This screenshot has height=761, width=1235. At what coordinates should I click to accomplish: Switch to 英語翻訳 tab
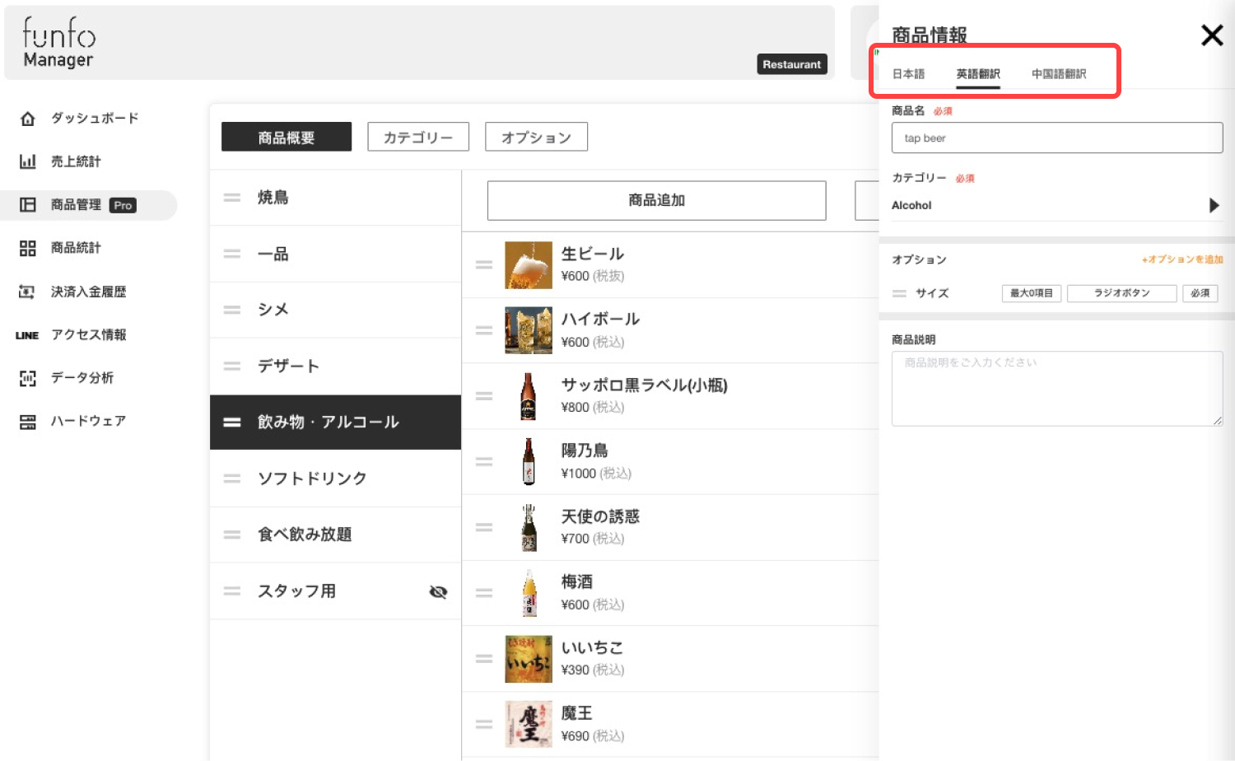tap(978, 74)
